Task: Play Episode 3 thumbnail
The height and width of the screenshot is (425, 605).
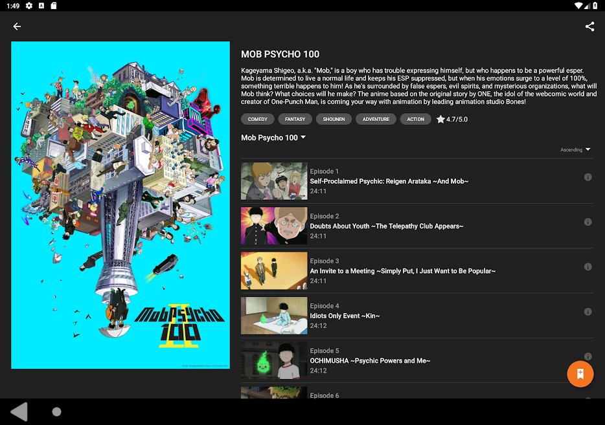Action: click(274, 270)
